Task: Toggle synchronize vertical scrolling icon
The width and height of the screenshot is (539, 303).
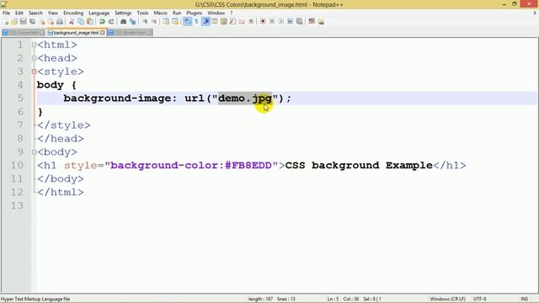Action: click(x=166, y=22)
